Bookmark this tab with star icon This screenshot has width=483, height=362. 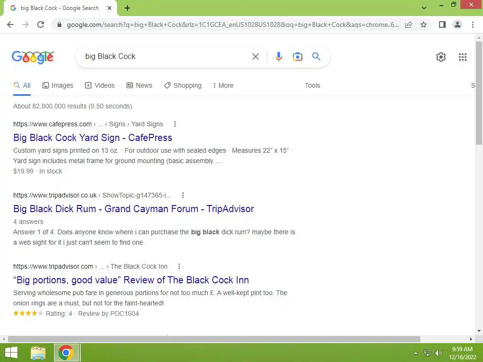coord(424,25)
